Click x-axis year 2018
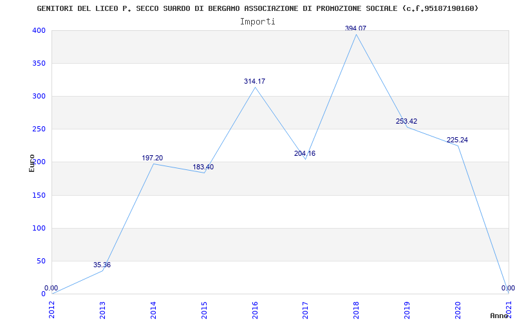515x322 pixels. [x=357, y=310]
